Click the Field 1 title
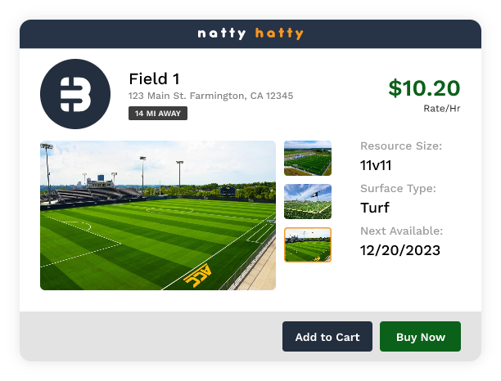 pyautogui.click(x=154, y=79)
